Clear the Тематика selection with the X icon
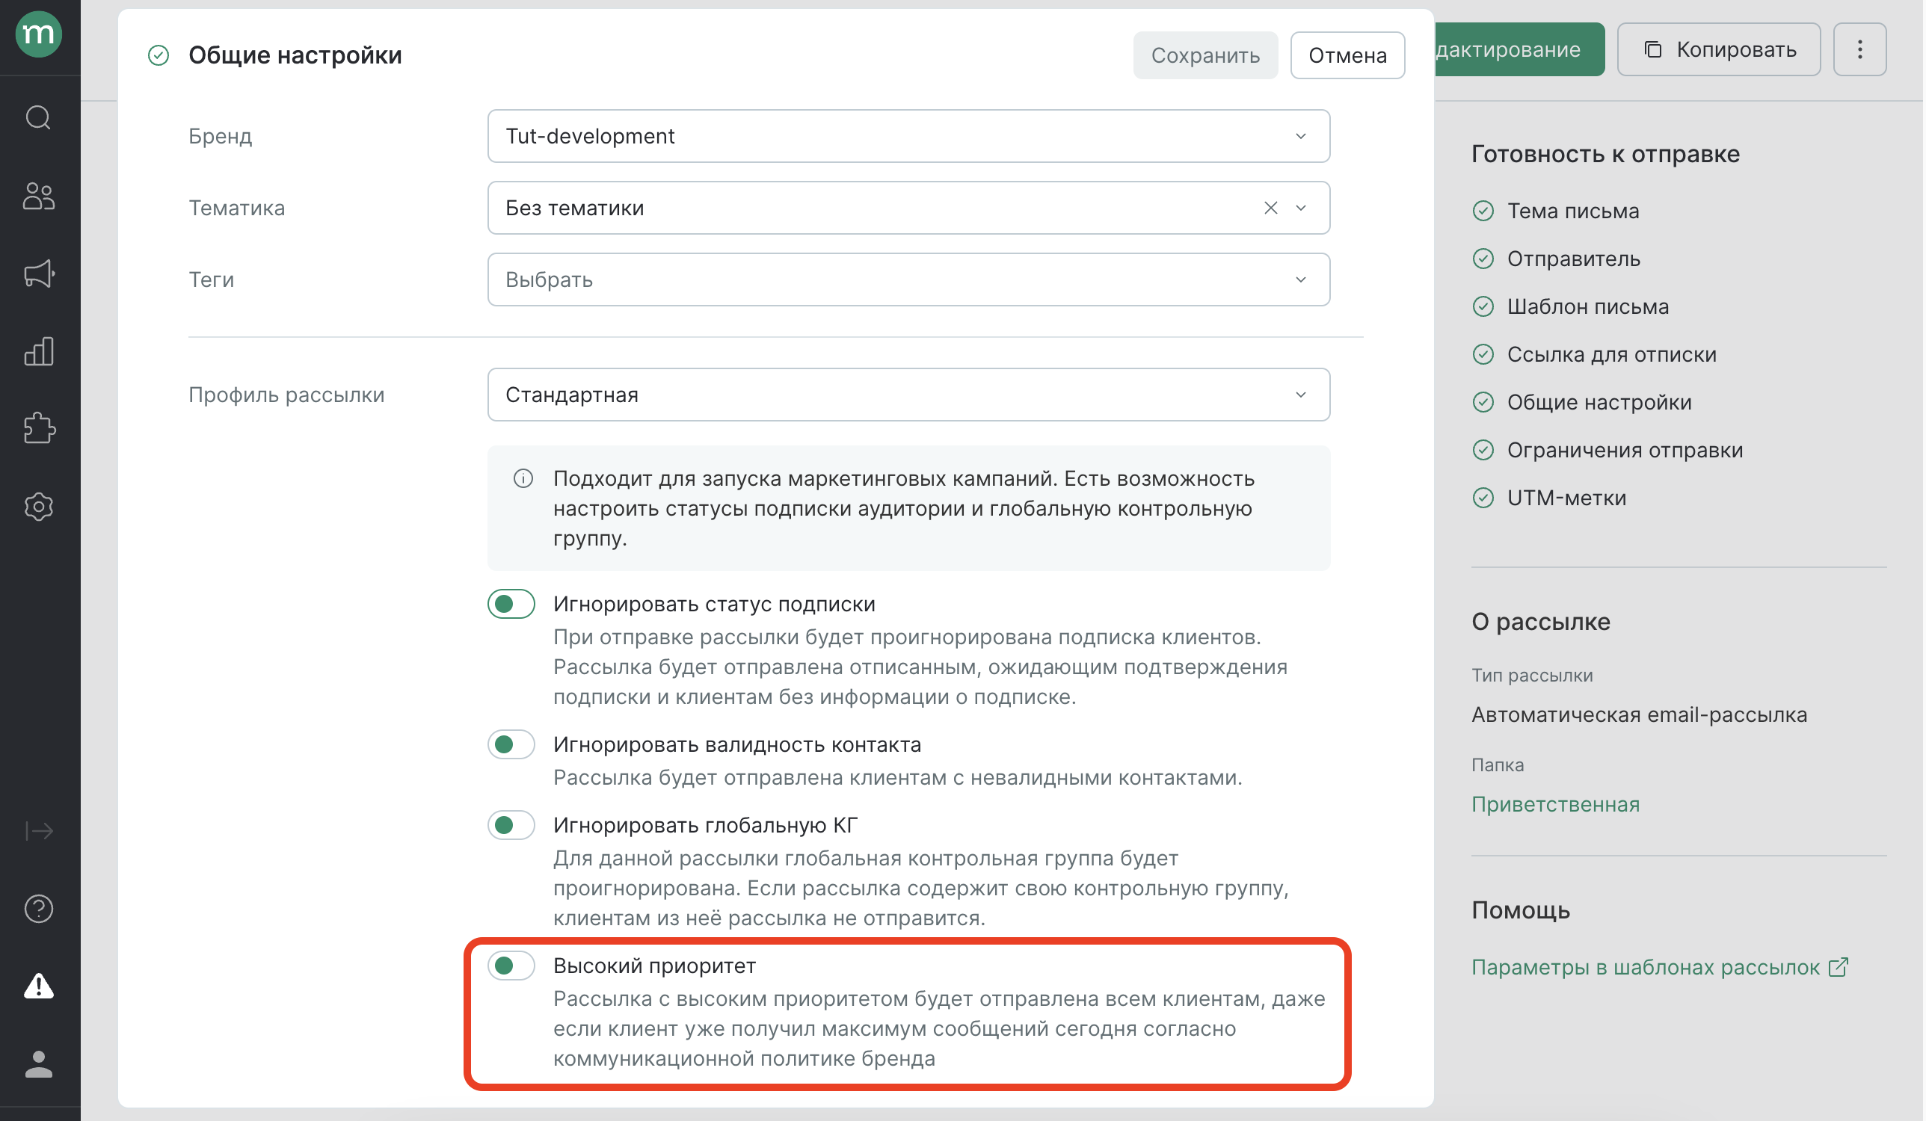This screenshot has width=1926, height=1121. pyautogui.click(x=1272, y=208)
